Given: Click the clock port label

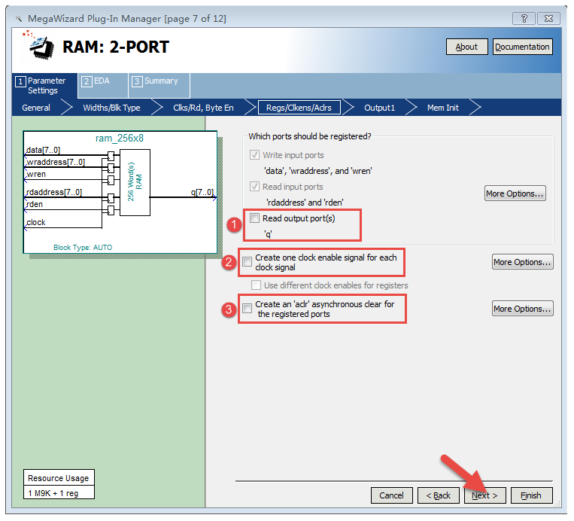Looking at the screenshot, I should (x=36, y=222).
